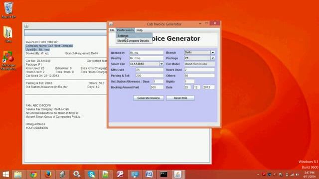Click 'YOUR ADDRESS' in invoice window
319x179 pixels.
pyautogui.click(x=37, y=128)
